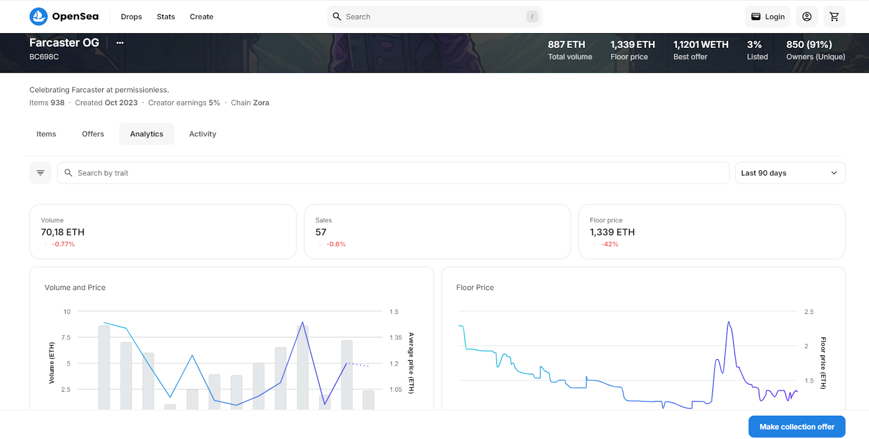Select the Activity tab
The width and height of the screenshot is (869, 439).
click(x=203, y=134)
